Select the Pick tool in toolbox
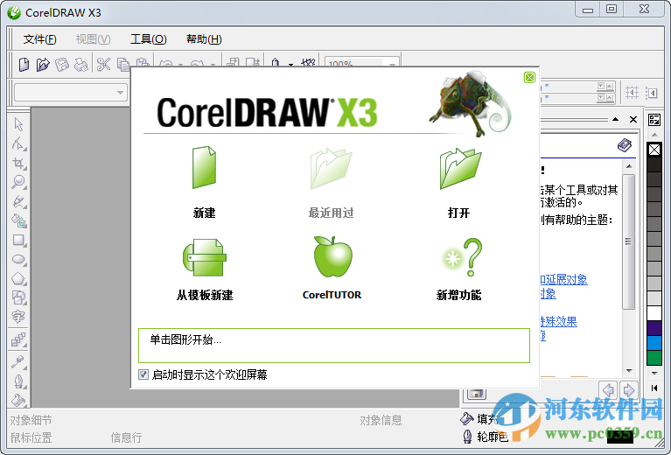This screenshot has height=455, width=671. point(18,124)
